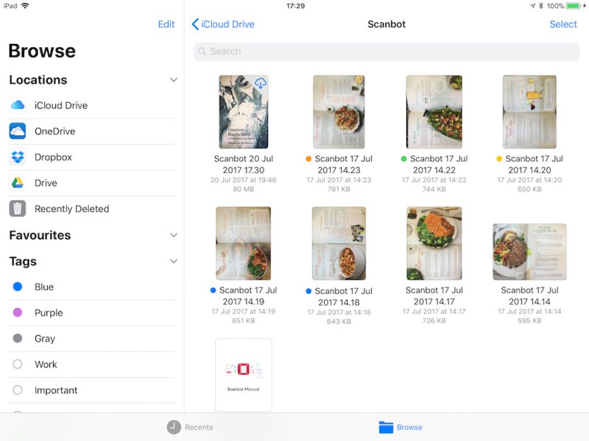Open the Dropbox location
The width and height of the screenshot is (589, 441).
click(x=93, y=157)
